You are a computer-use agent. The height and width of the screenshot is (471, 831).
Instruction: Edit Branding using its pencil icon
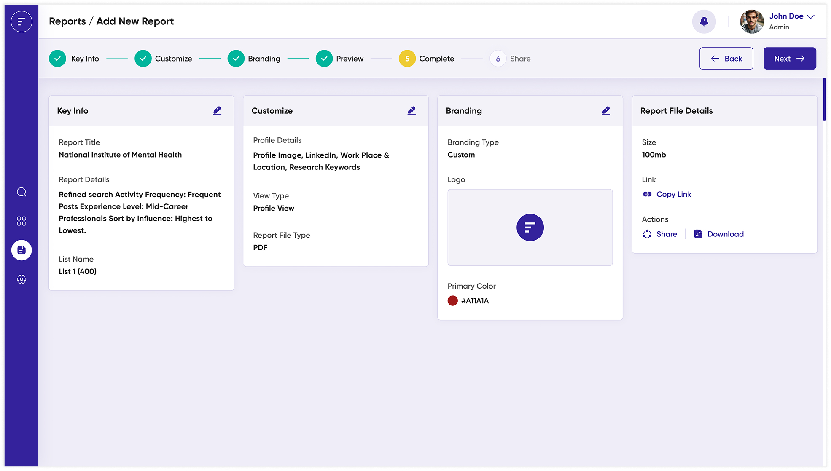tap(606, 110)
